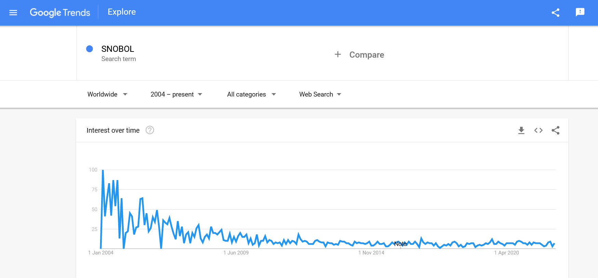Open the Web Search type dropdown
Image resolution: width=598 pixels, height=278 pixels.
tap(320, 94)
